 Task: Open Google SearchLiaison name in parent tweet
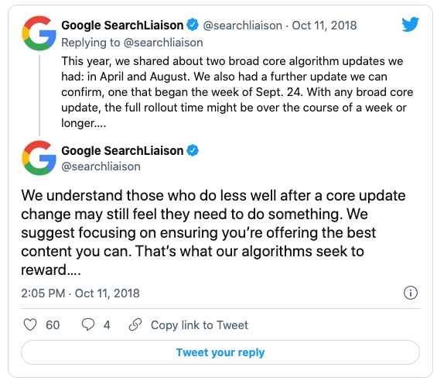(122, 25)
